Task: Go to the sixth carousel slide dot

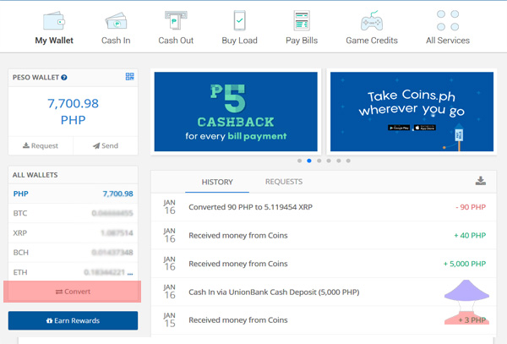Action: pyautogui.click(x=348, y=161)
